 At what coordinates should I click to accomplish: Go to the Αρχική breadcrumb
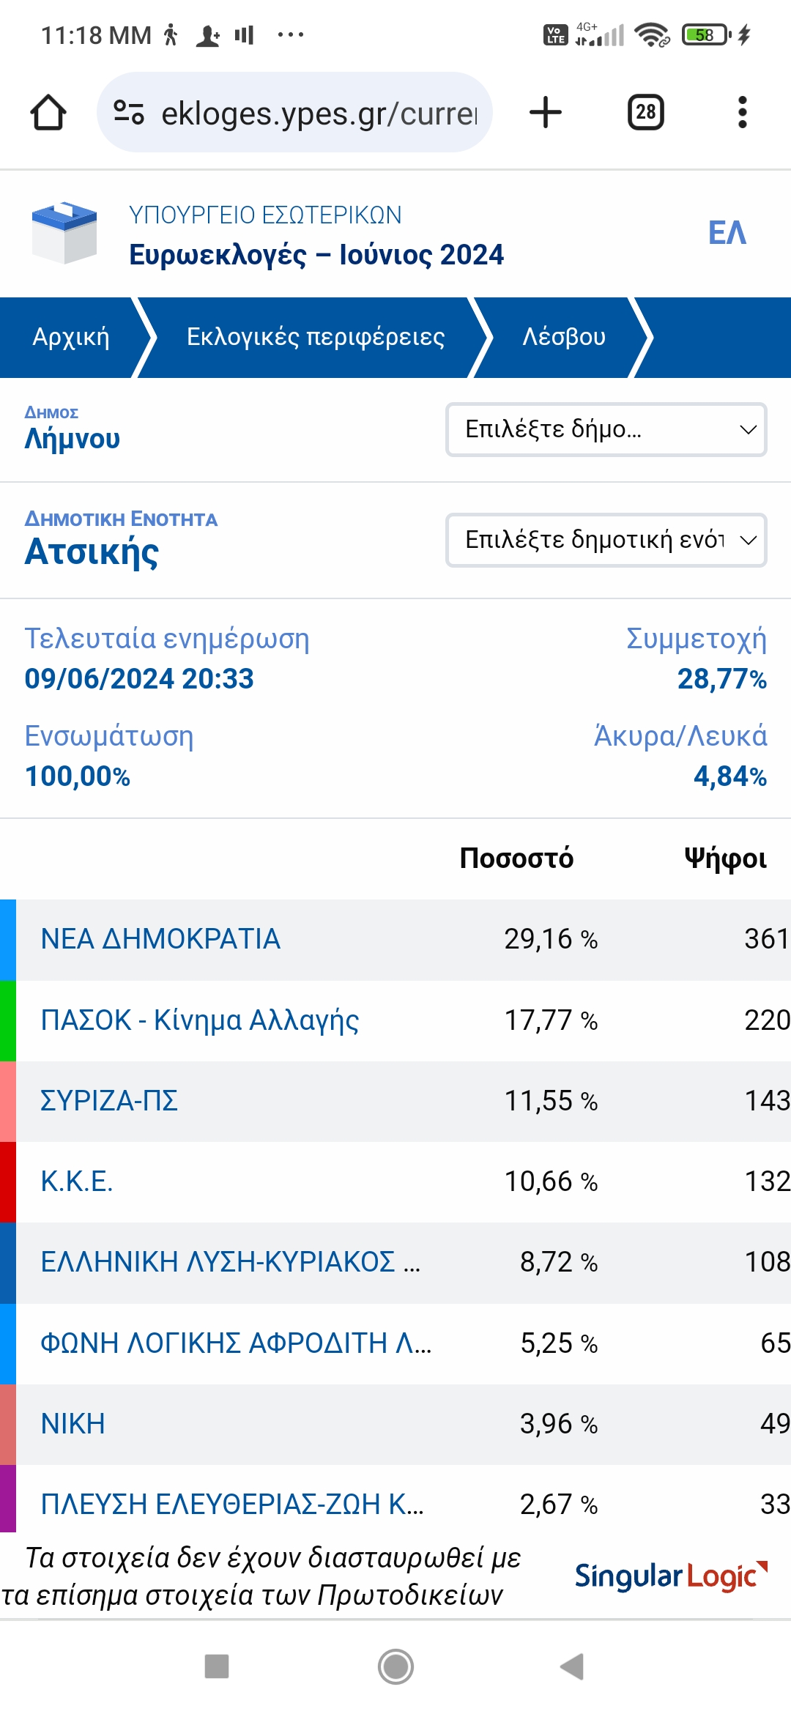pyautogui.click(x=71, y=337)
